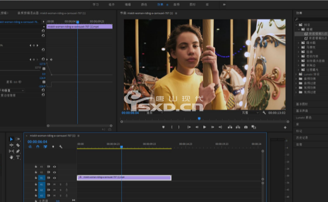This screenshot has height=202, width=328.
Task: Open Program Monitor settings wrench
Action: (264, 112)
